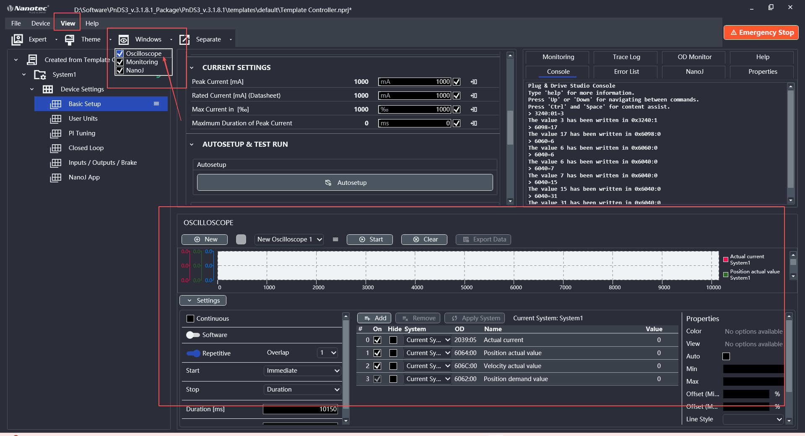Viewport: 805px width, 436px height.
Task: Toggle the Repetitive switch
Action: click(193, 353)
